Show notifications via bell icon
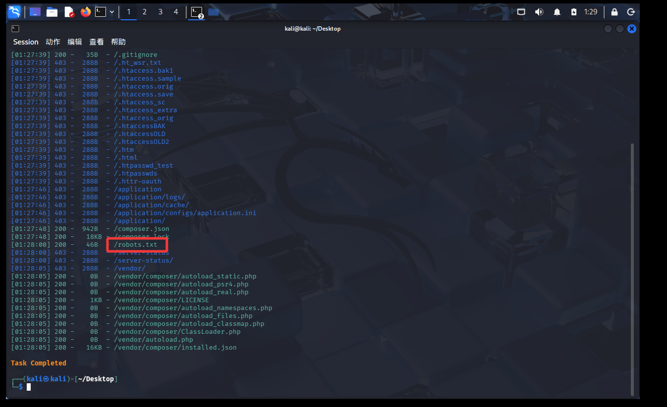 point(557,12)
